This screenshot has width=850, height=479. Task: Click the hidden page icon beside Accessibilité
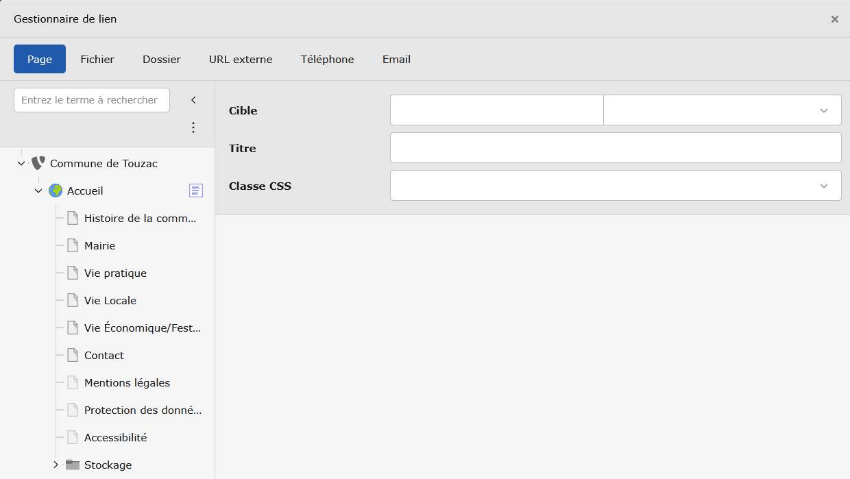point(73,437)
